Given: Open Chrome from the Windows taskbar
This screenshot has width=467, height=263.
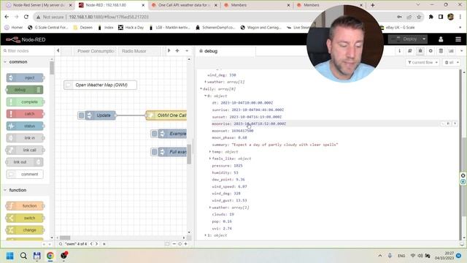Looking at the screenshot, I should 50,256.
